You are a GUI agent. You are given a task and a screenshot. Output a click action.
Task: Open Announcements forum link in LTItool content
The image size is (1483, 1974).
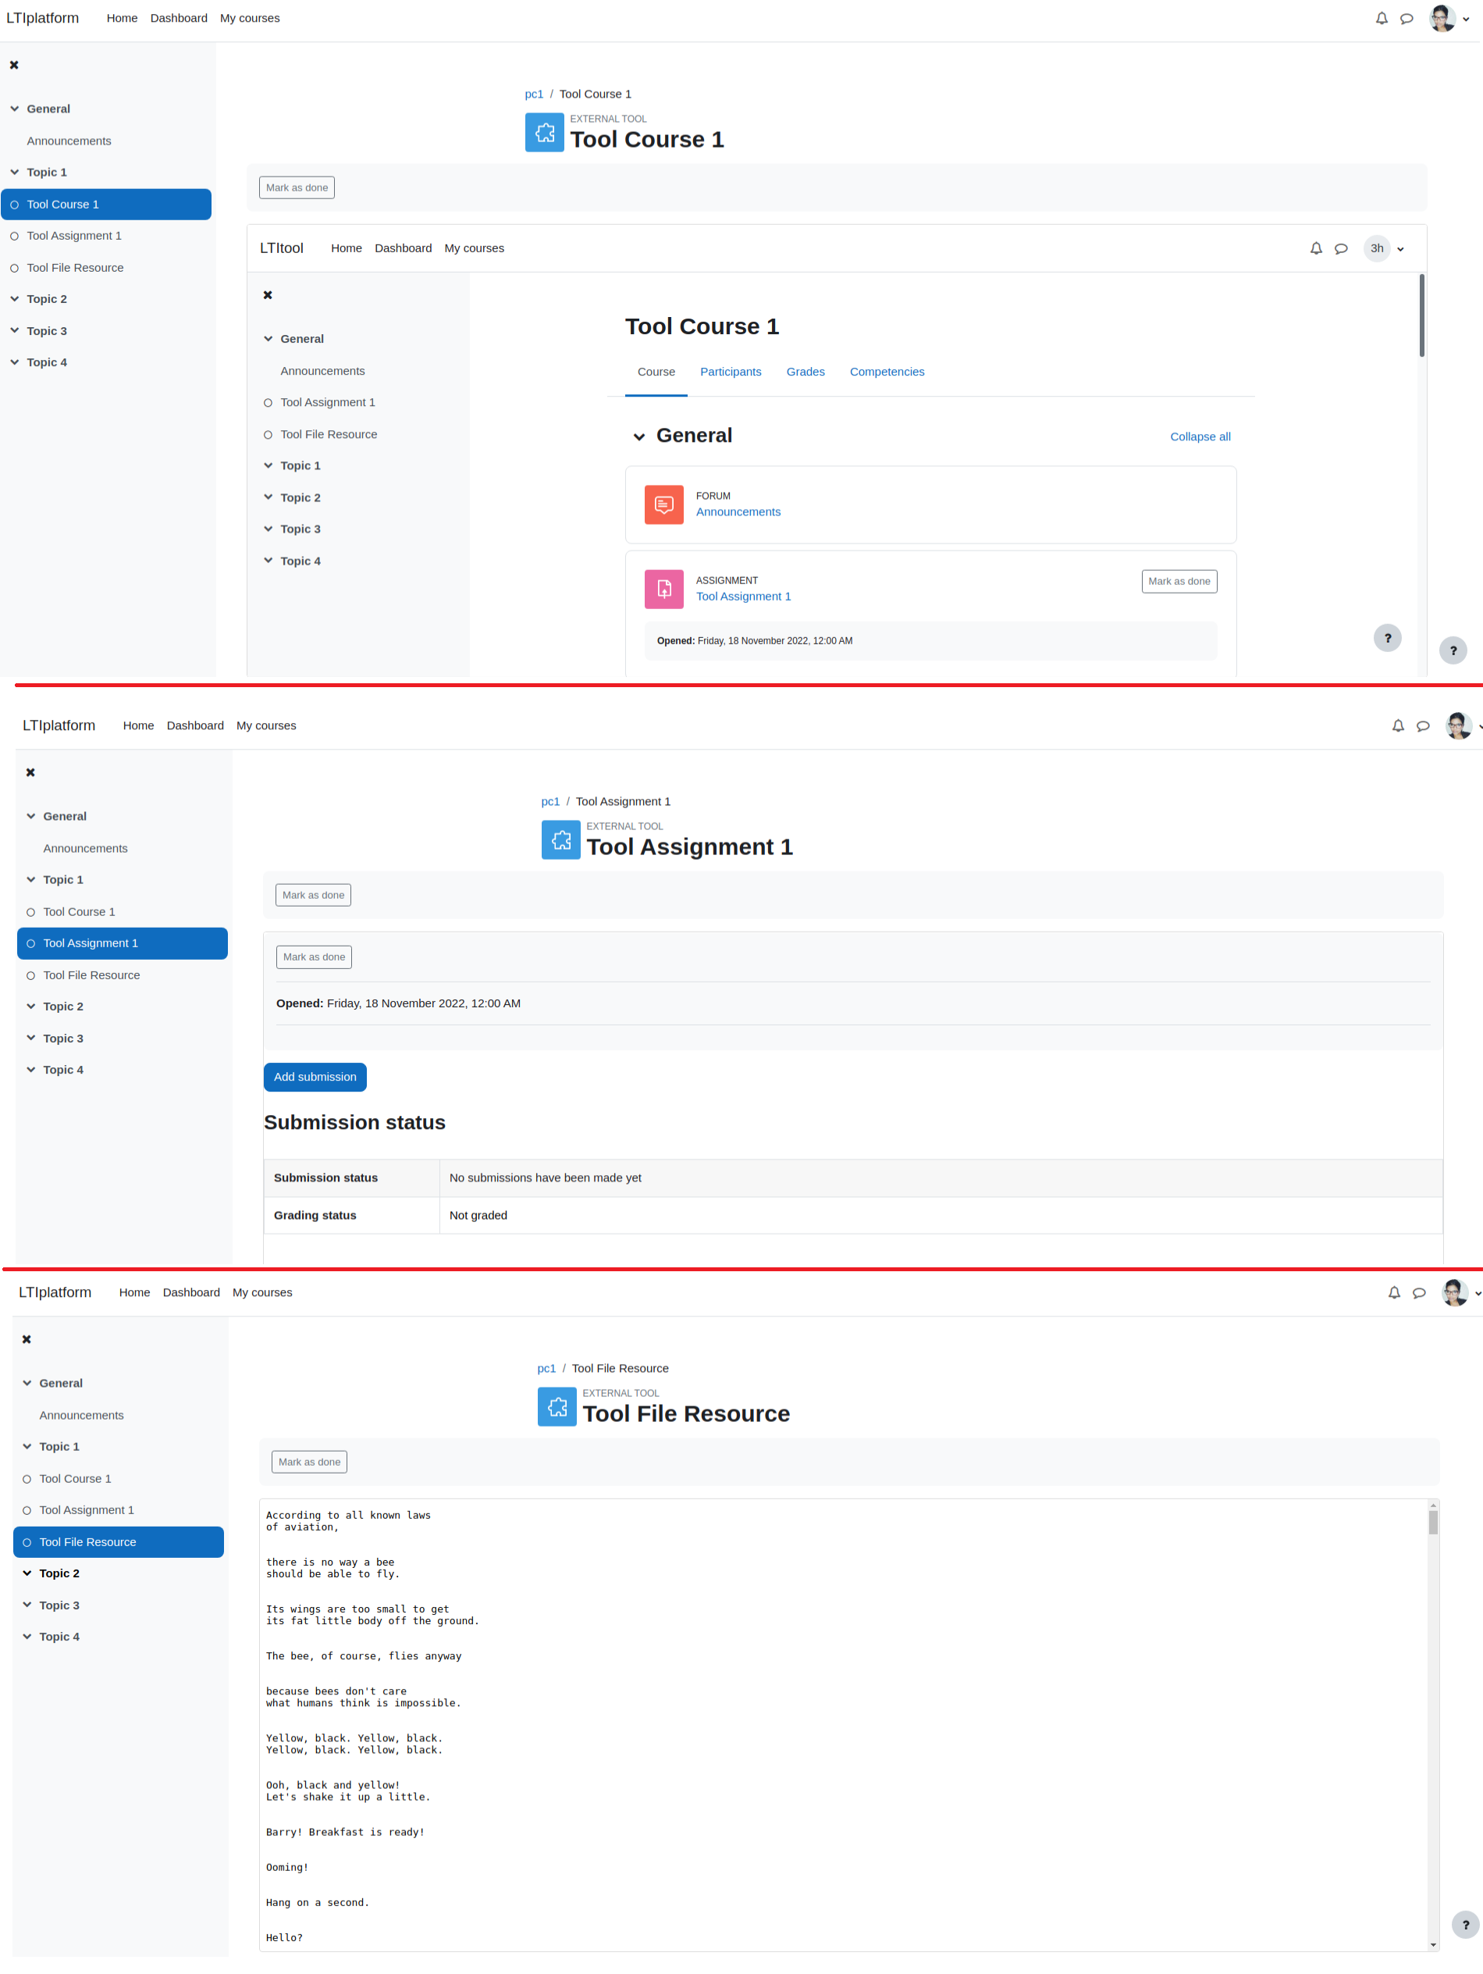pyautogui.click(x=738, y=511)
